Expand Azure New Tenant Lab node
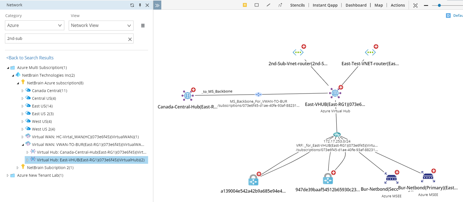The height and width of the screenshot is (202, 463). tap(8, 175)
